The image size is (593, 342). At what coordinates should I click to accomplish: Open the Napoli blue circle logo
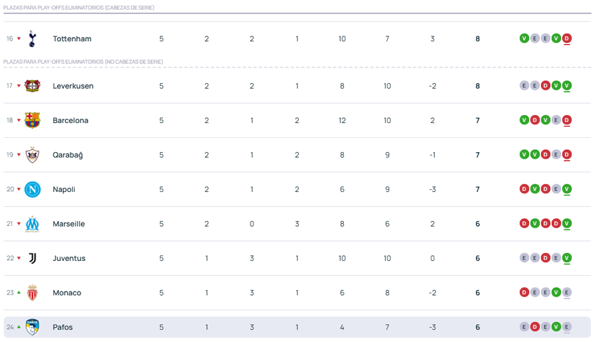(x=32, y=189)
